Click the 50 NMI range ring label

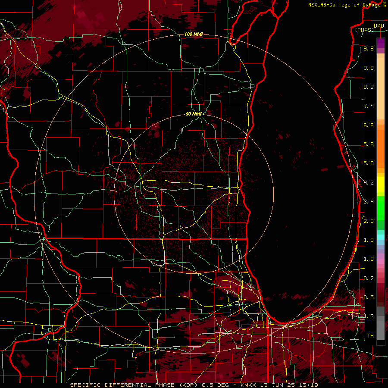click(194, 114)
